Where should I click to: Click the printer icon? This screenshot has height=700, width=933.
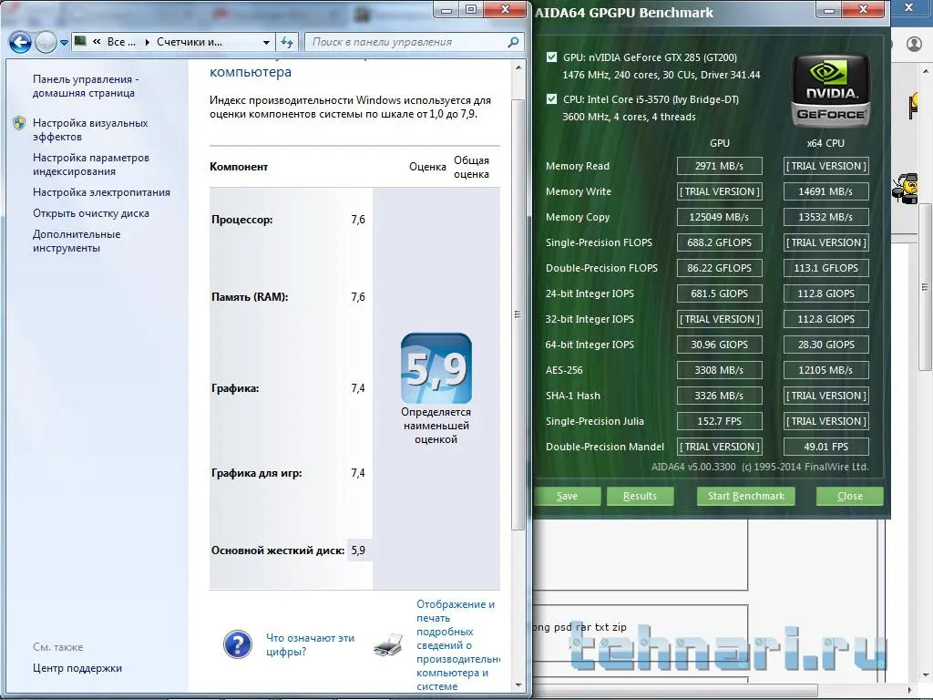coord(388,645)
